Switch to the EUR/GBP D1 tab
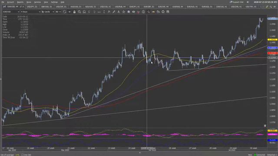Viewport: 278px width, 156px height. click(149, 6)
